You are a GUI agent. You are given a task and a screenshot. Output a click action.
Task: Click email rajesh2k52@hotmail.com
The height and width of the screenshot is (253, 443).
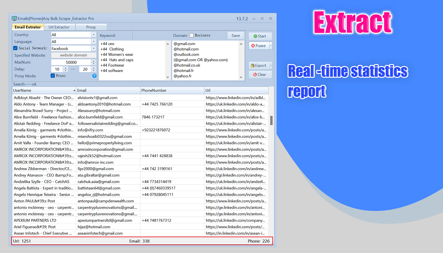[99, 156]
